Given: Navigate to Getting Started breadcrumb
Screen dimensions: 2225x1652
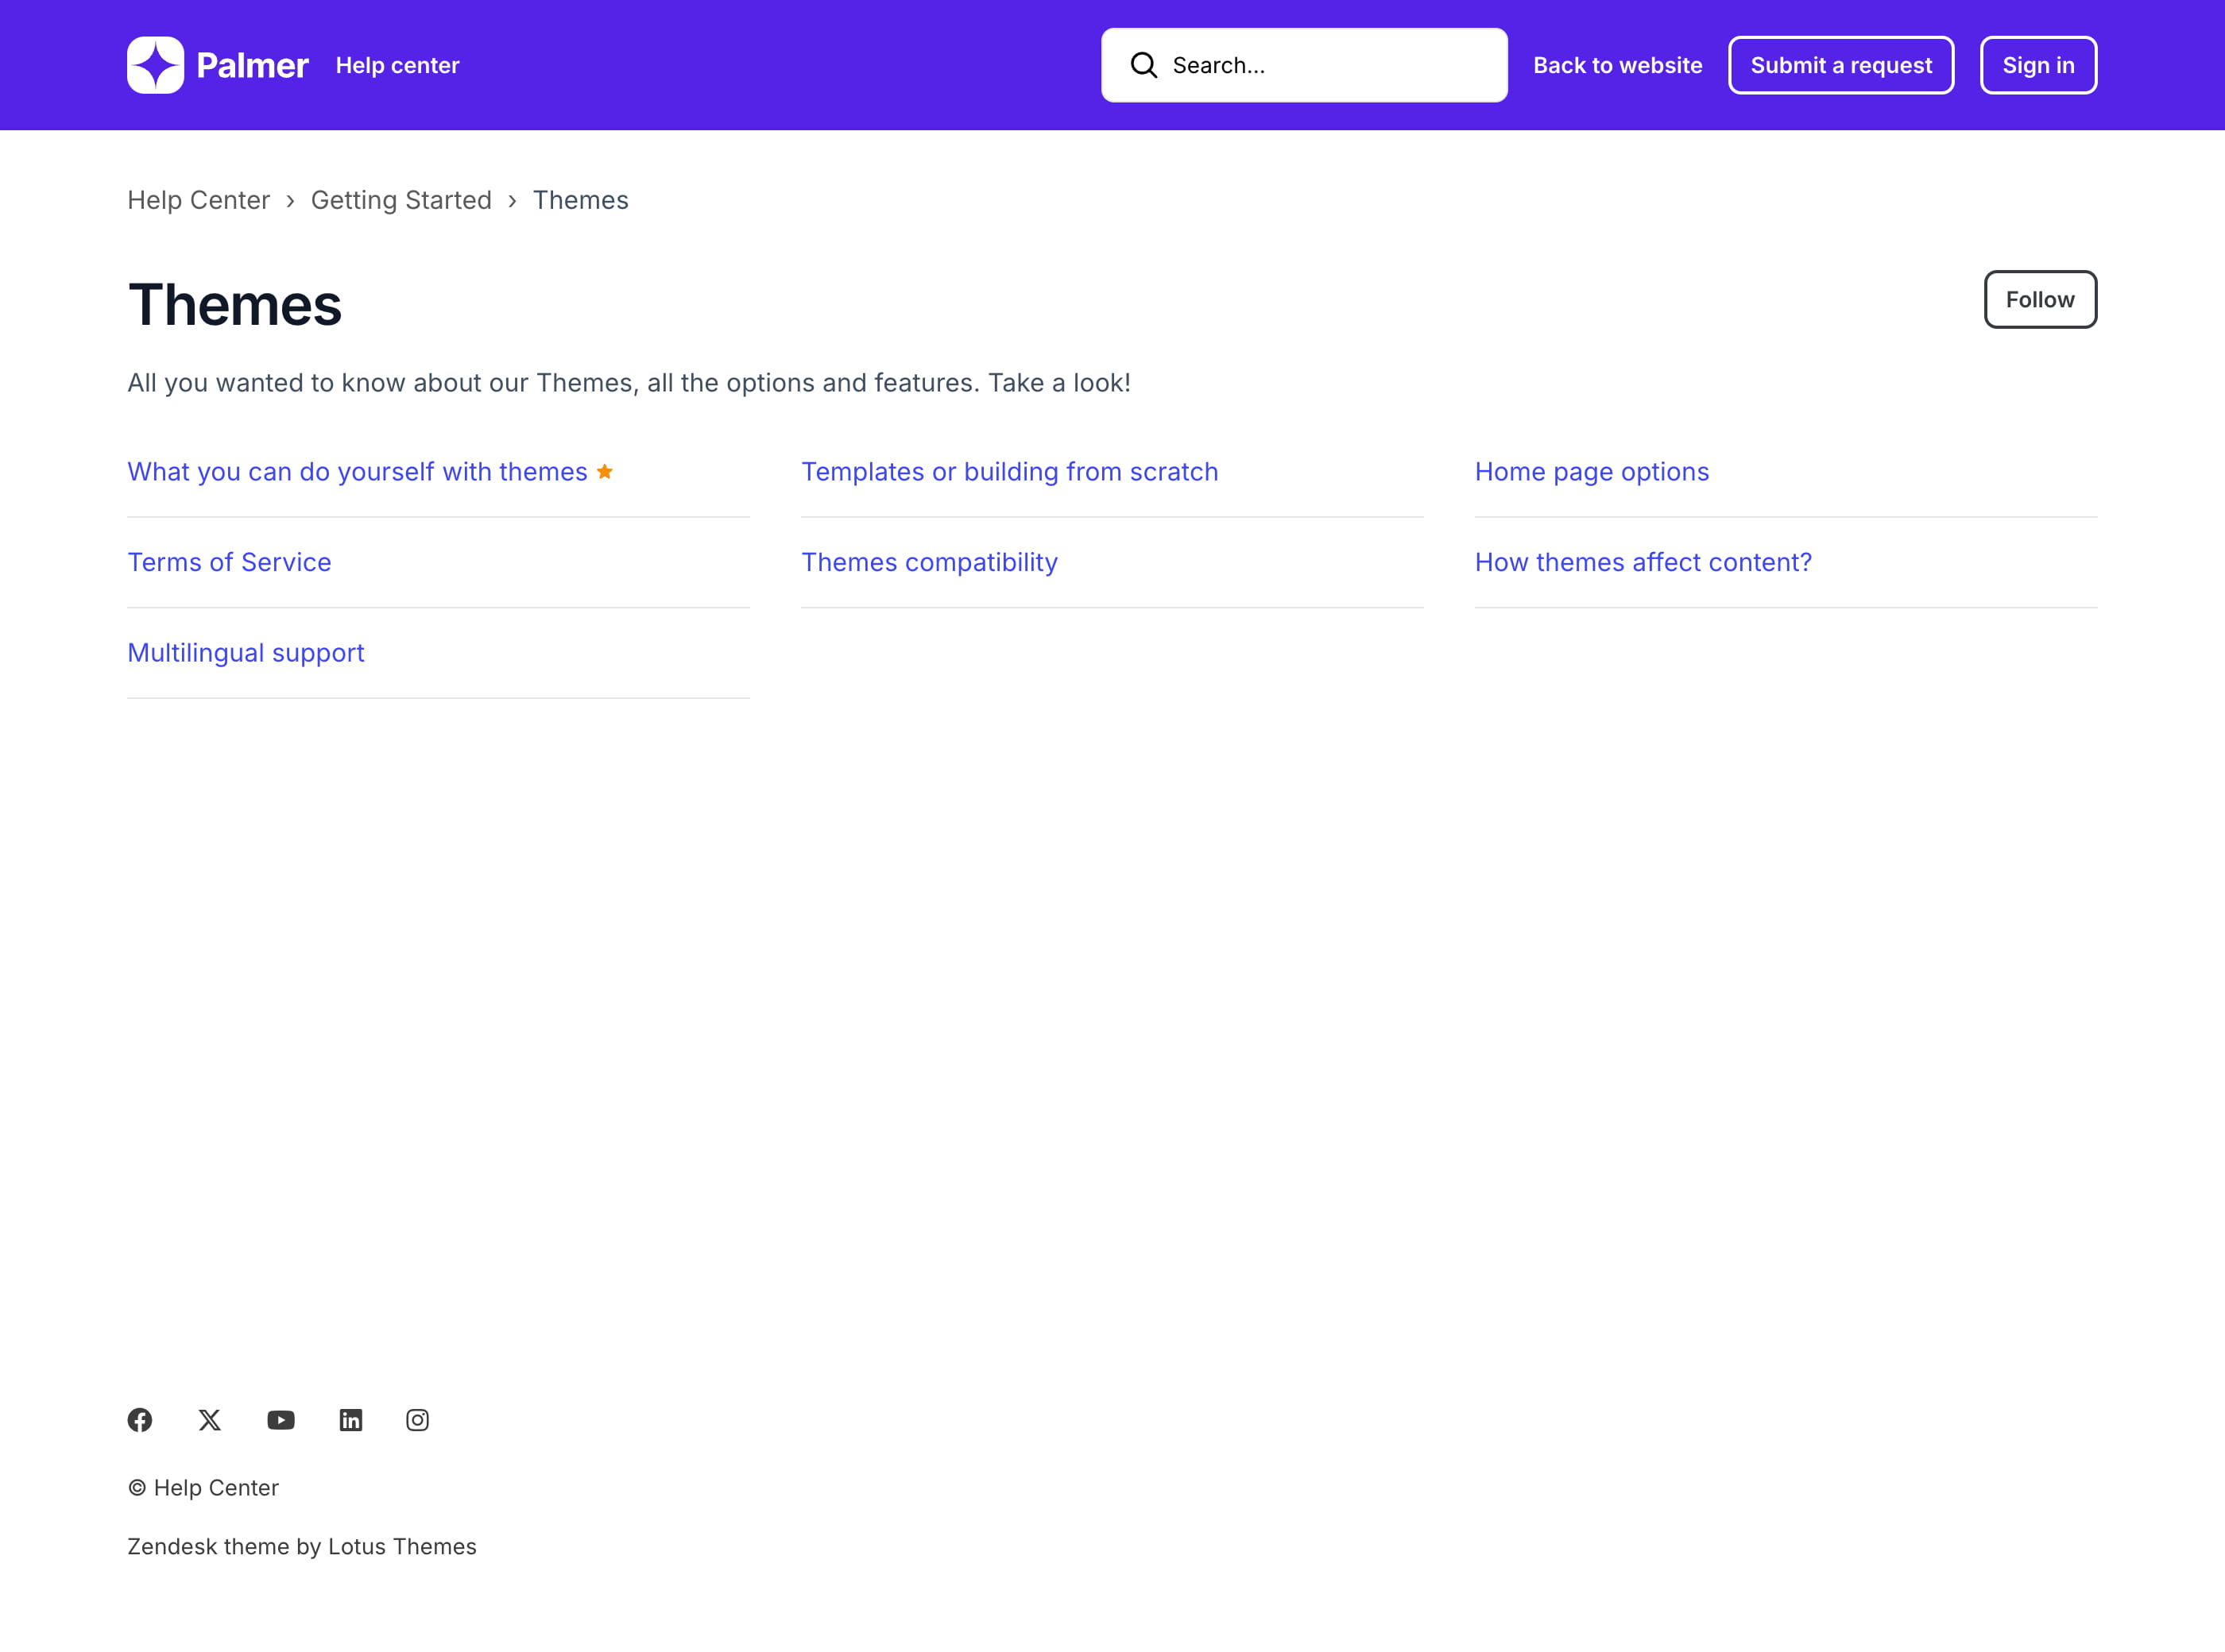Looking at the screenshot, I should (400, 200).
